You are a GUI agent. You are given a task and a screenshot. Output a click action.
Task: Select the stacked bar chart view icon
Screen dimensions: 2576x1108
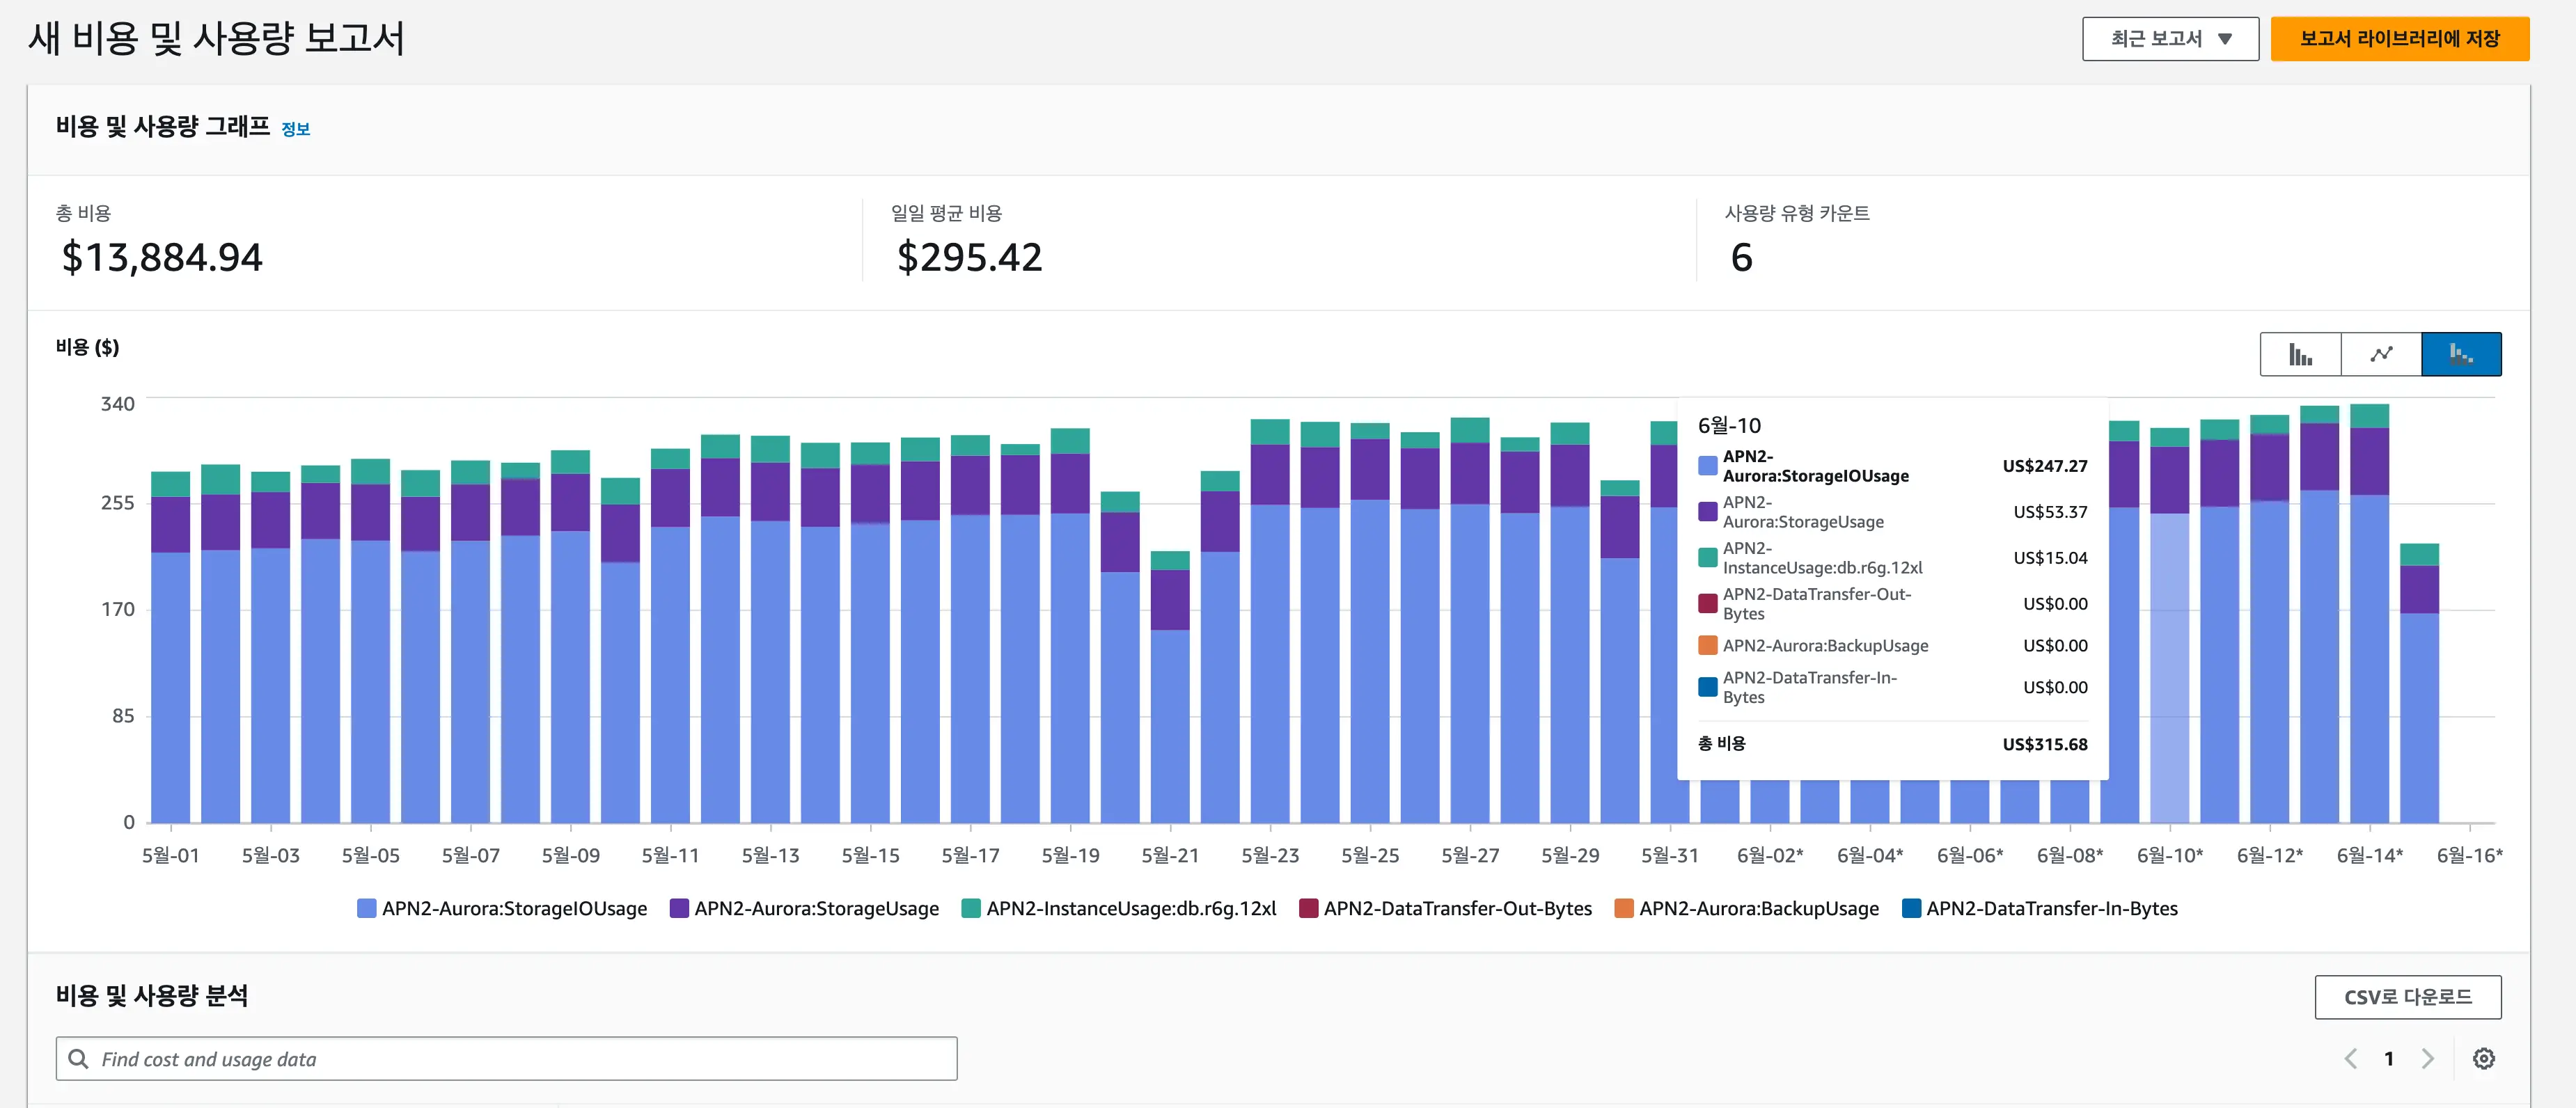[x=2461, y=354]
